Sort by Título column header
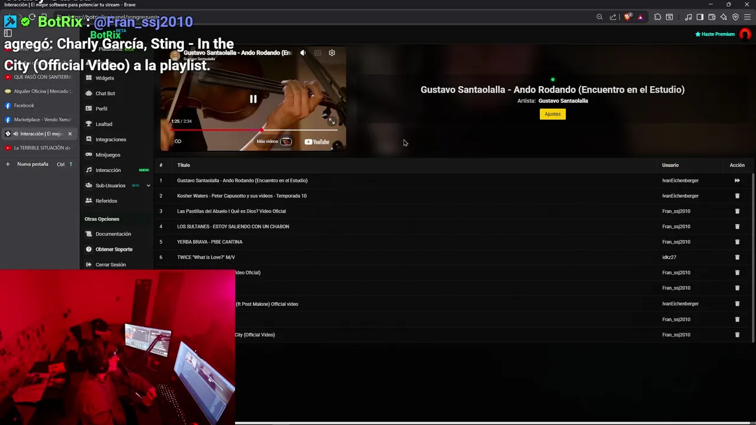756x425 pixels. click(x=184, y=165)
